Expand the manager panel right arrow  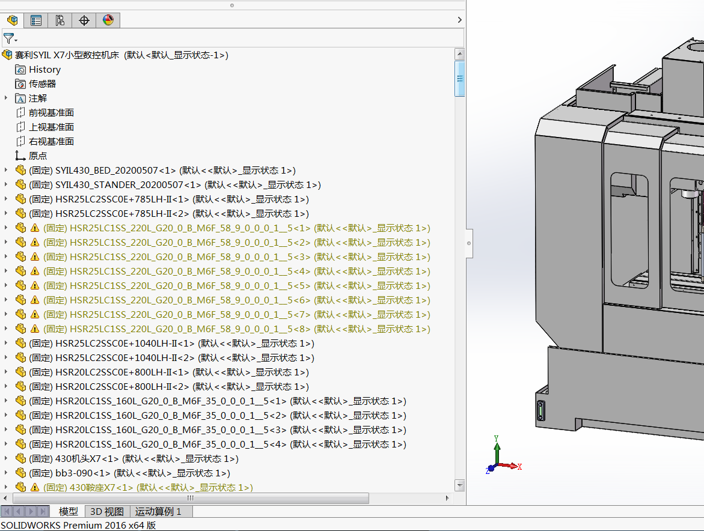[x=459, y=20]
